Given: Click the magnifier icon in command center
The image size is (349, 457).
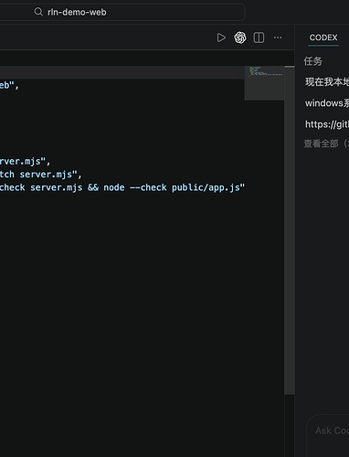Looking at the screenshot, I should point(38,12).
